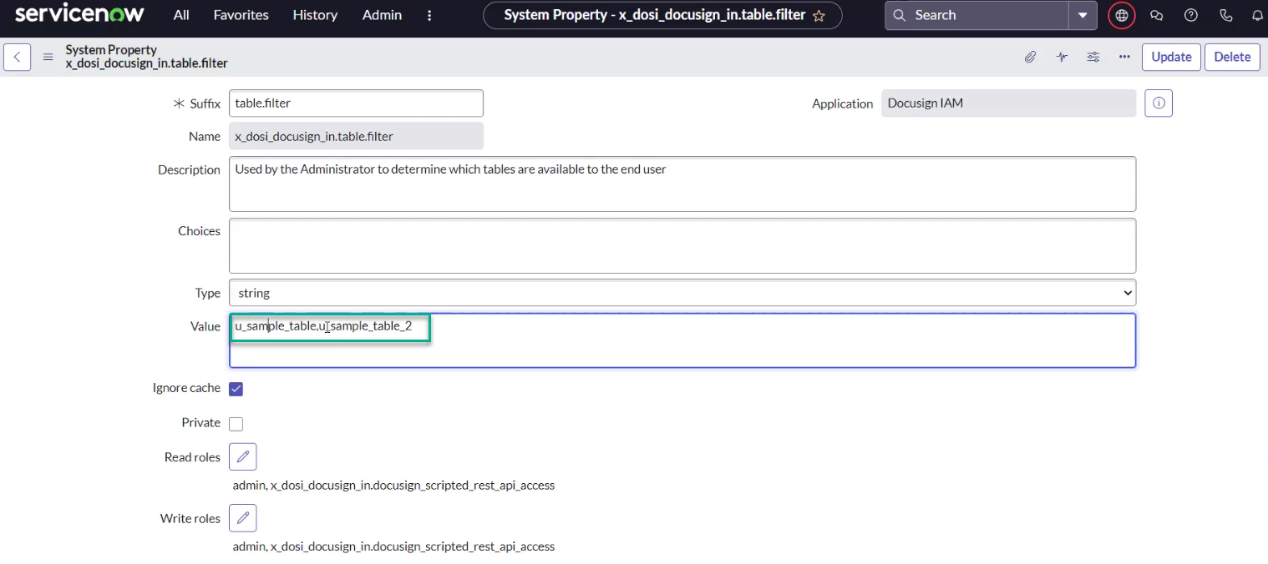Open the History menu
Image resolution: width=1268 pixels, height=564 pixels.
coord(315,15)
